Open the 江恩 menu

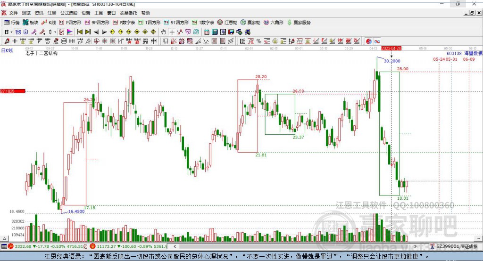point(52,13)
